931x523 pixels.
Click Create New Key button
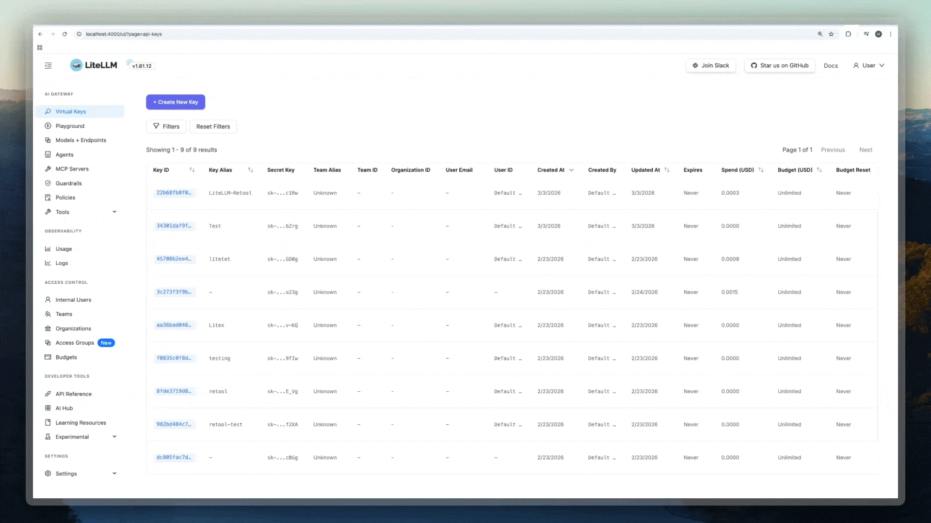(x=176, y=102)
